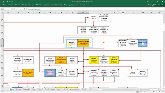
Task: Switch to the Схема sheet tab
Action: tap(12, 89)
